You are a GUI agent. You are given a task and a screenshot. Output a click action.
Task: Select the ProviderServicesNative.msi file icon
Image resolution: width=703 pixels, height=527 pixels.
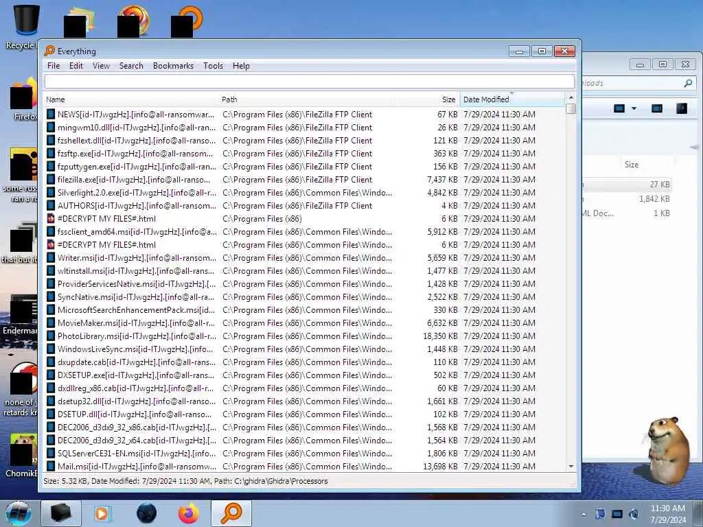tap(51, 283)
